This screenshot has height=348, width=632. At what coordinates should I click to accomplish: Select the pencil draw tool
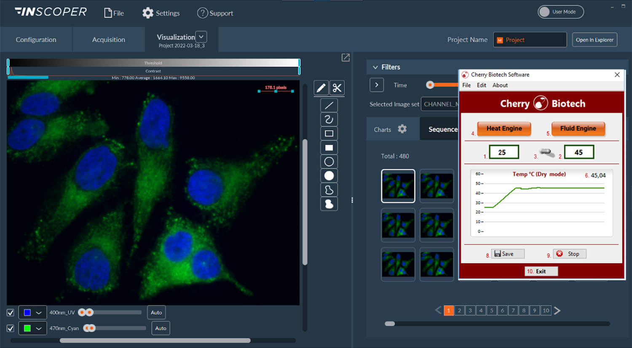pyautogui.click(x=321, y=88)
